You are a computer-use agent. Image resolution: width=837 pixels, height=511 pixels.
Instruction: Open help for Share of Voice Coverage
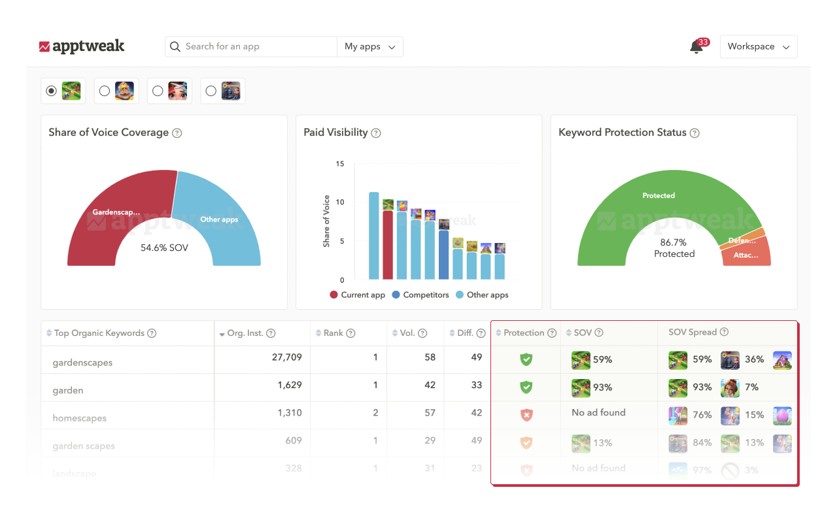pos(177,133)
